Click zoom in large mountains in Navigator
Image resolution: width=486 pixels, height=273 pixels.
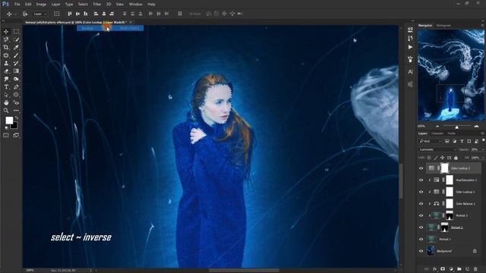(476, 127)
